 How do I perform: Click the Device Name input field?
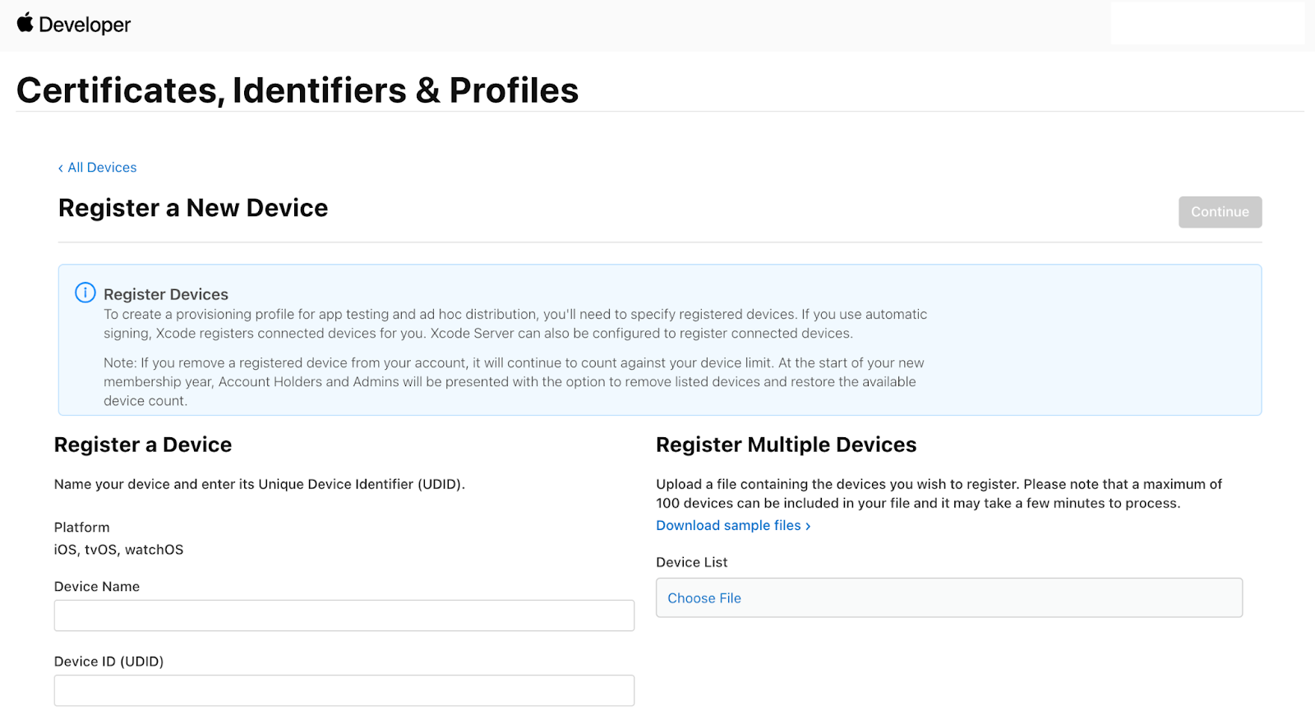coord(344,616)
